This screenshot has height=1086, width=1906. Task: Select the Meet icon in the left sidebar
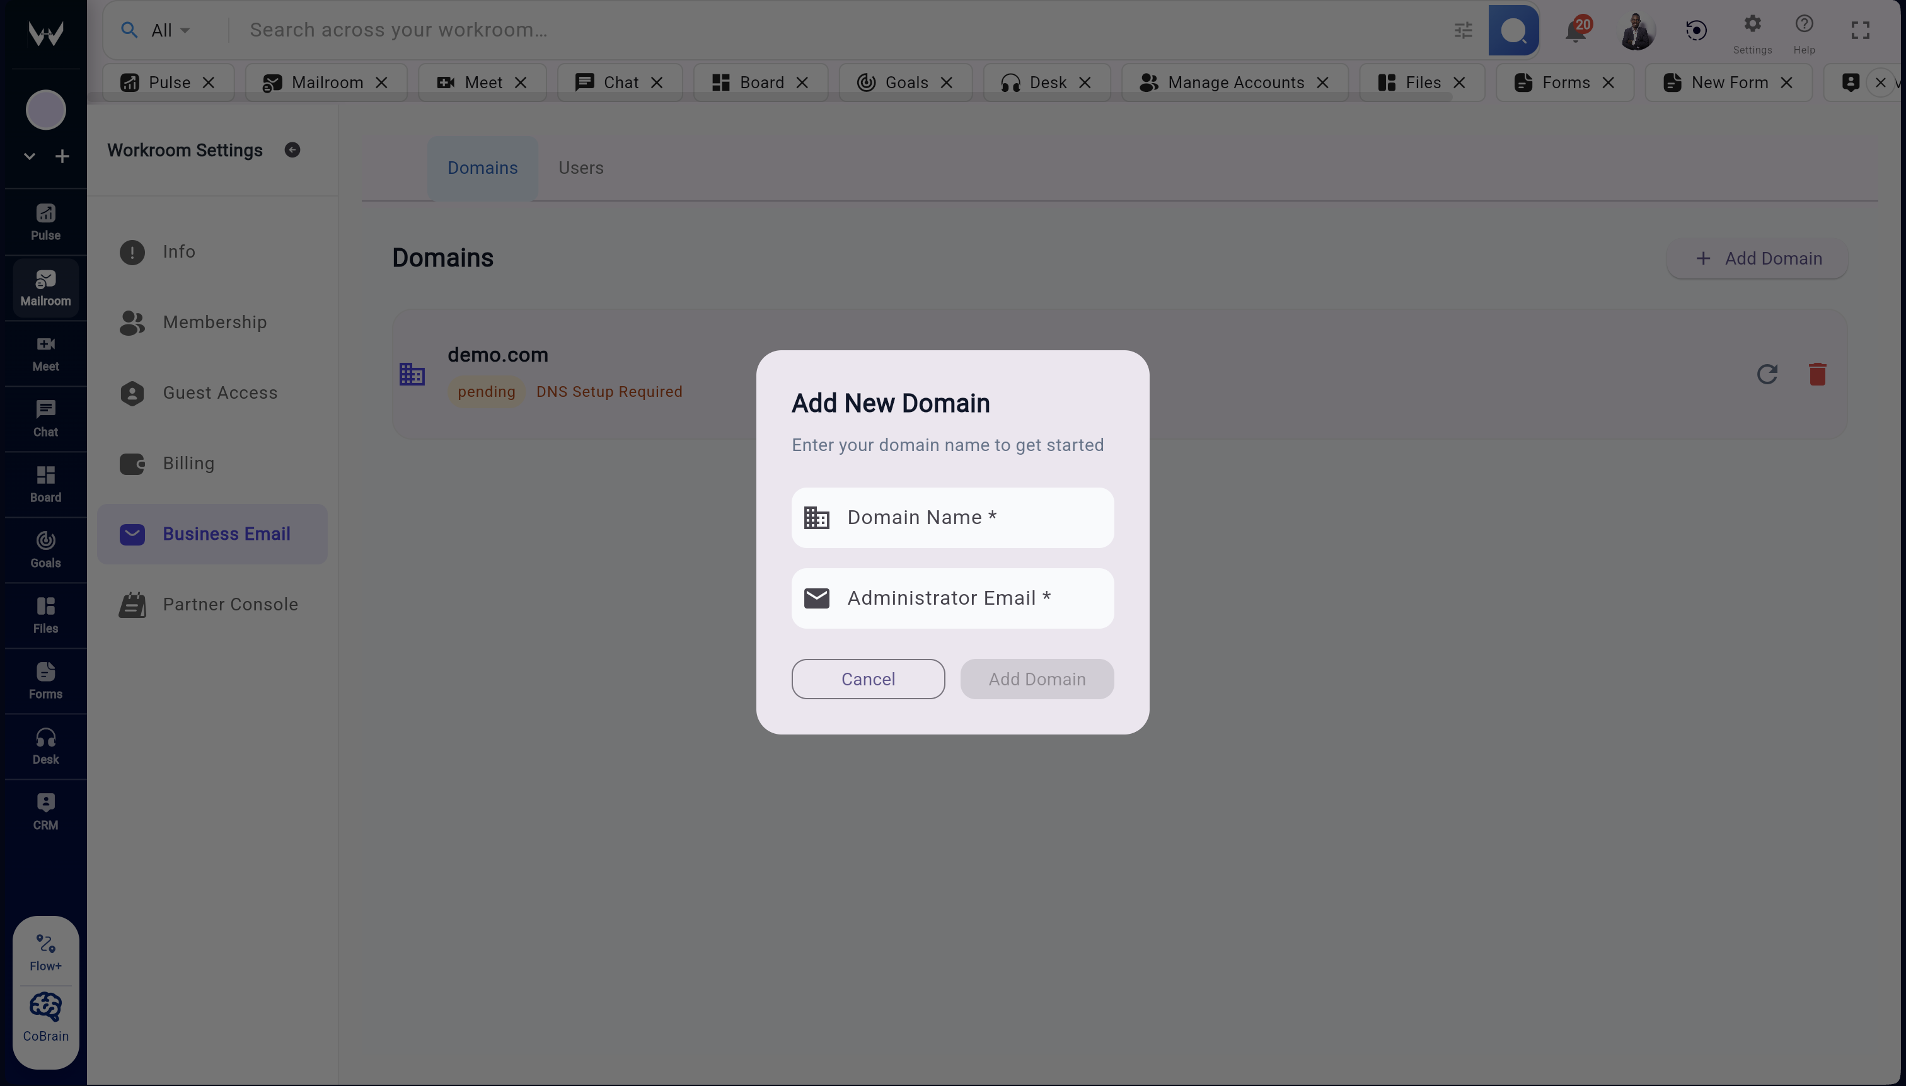[x=45, y=352]
